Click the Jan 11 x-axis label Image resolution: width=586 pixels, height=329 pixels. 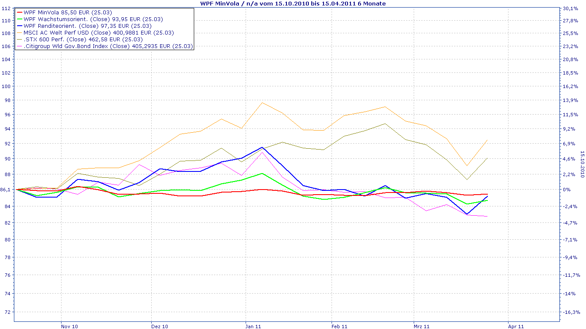254,326
